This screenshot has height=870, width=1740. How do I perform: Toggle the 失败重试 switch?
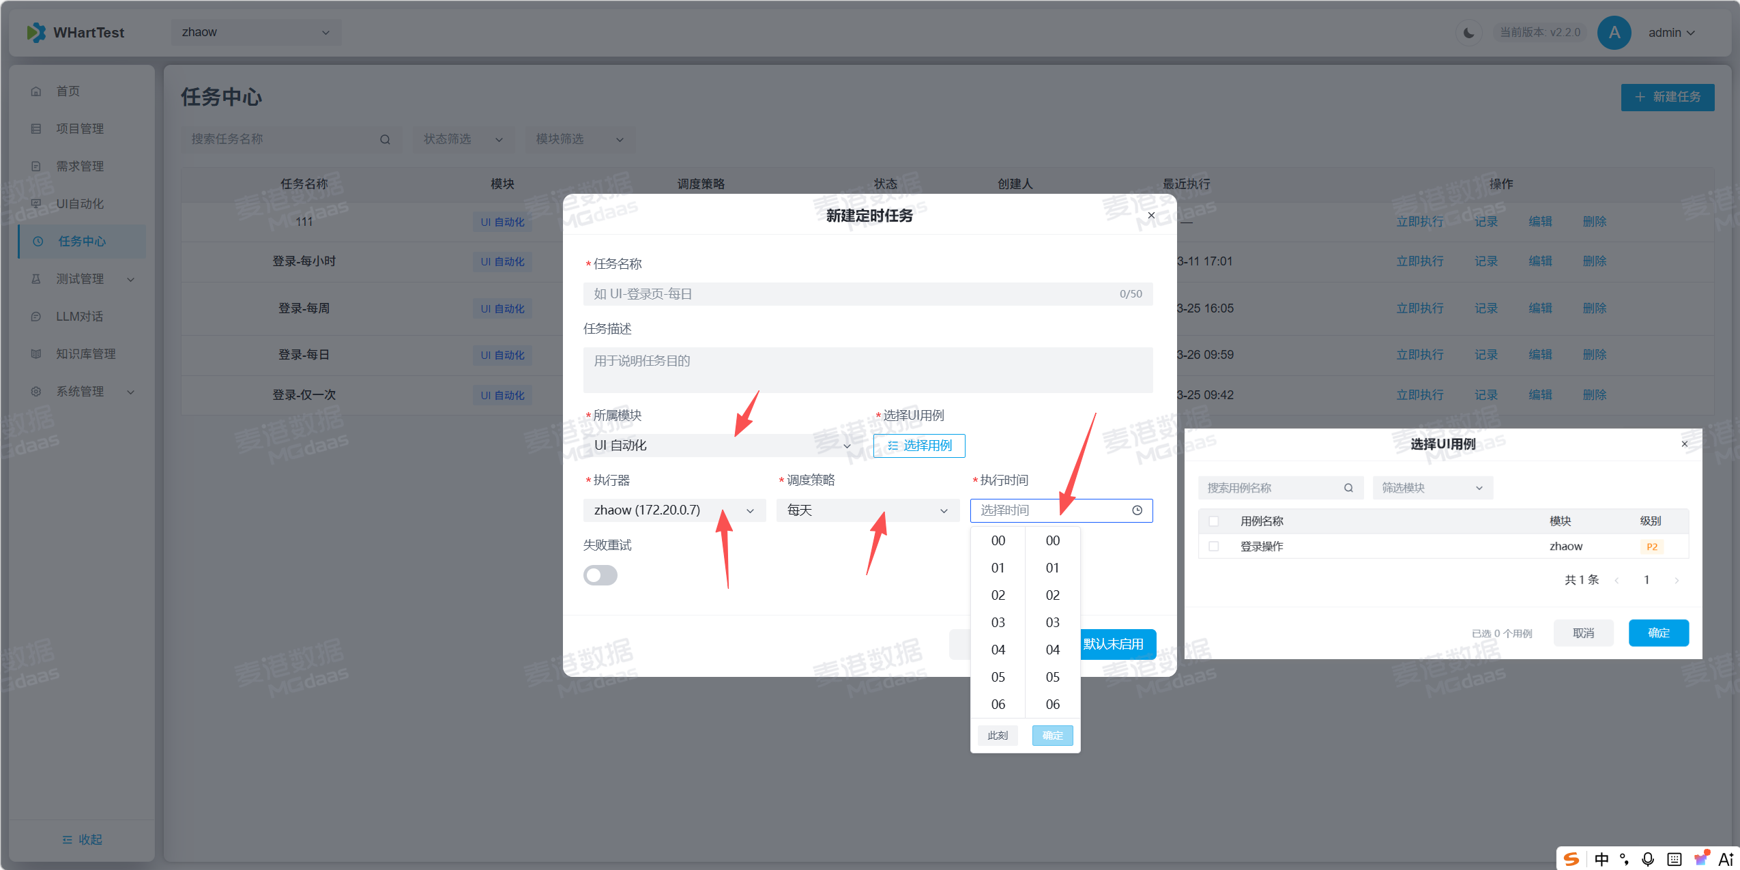[x=600, y=575]
